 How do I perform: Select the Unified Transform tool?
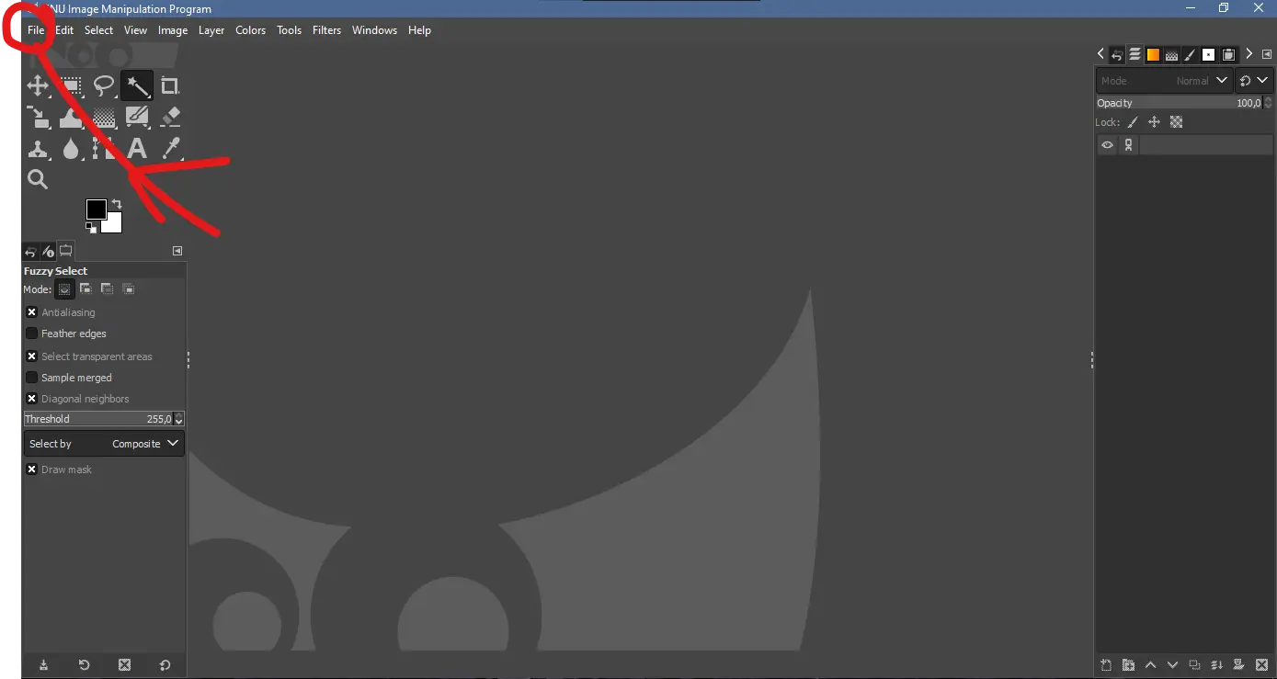tap(38, 117)
